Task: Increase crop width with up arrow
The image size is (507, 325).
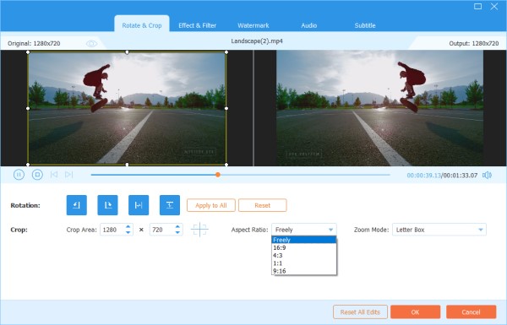Action: point(128,227)
